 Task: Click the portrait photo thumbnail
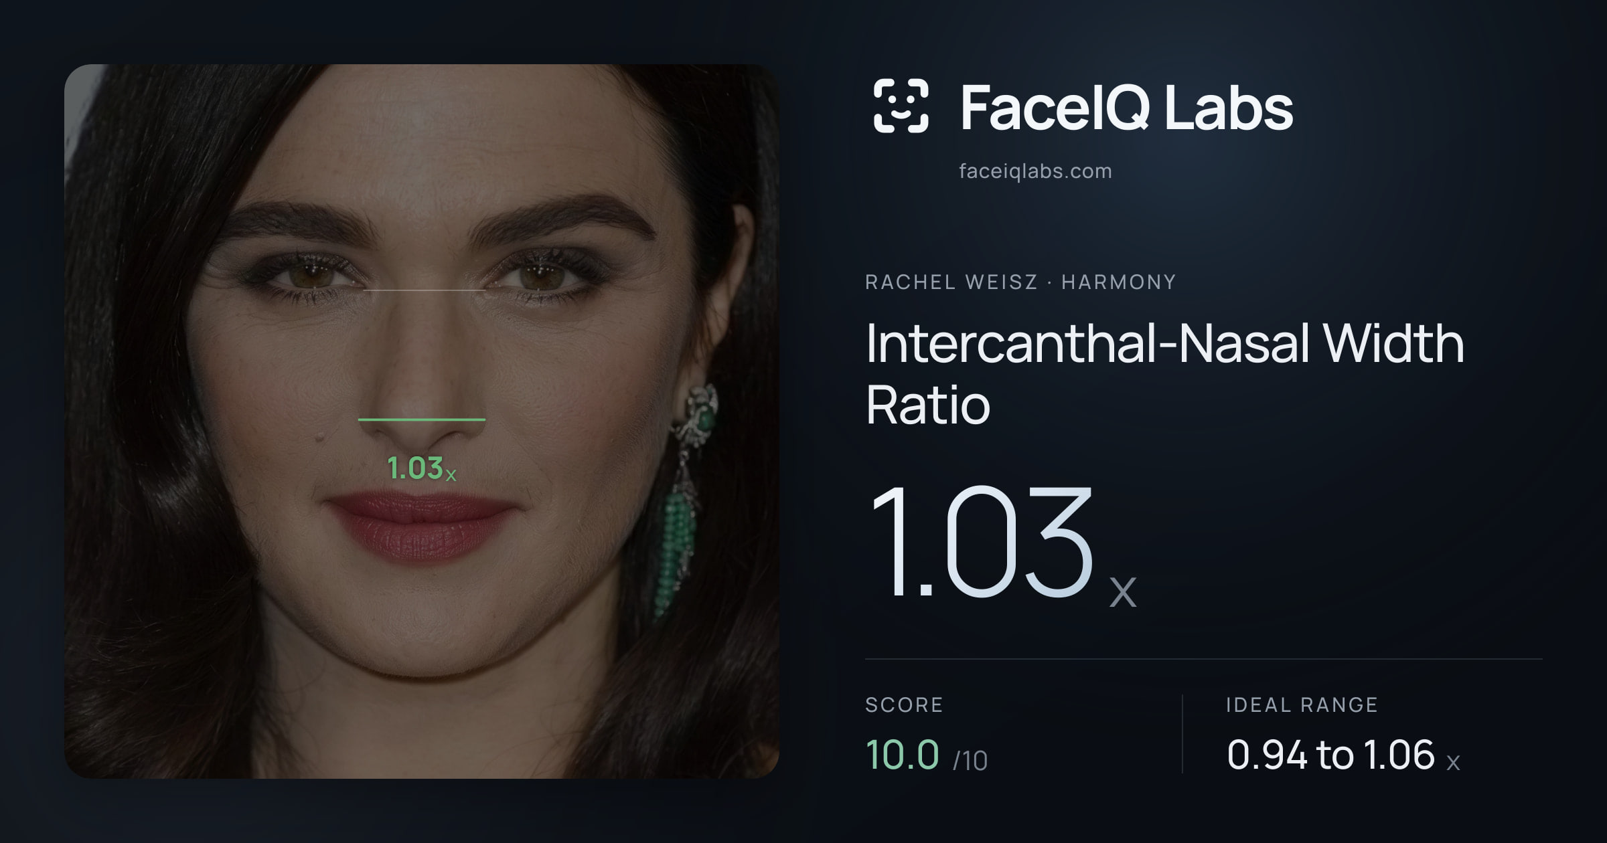click(422, 421)
